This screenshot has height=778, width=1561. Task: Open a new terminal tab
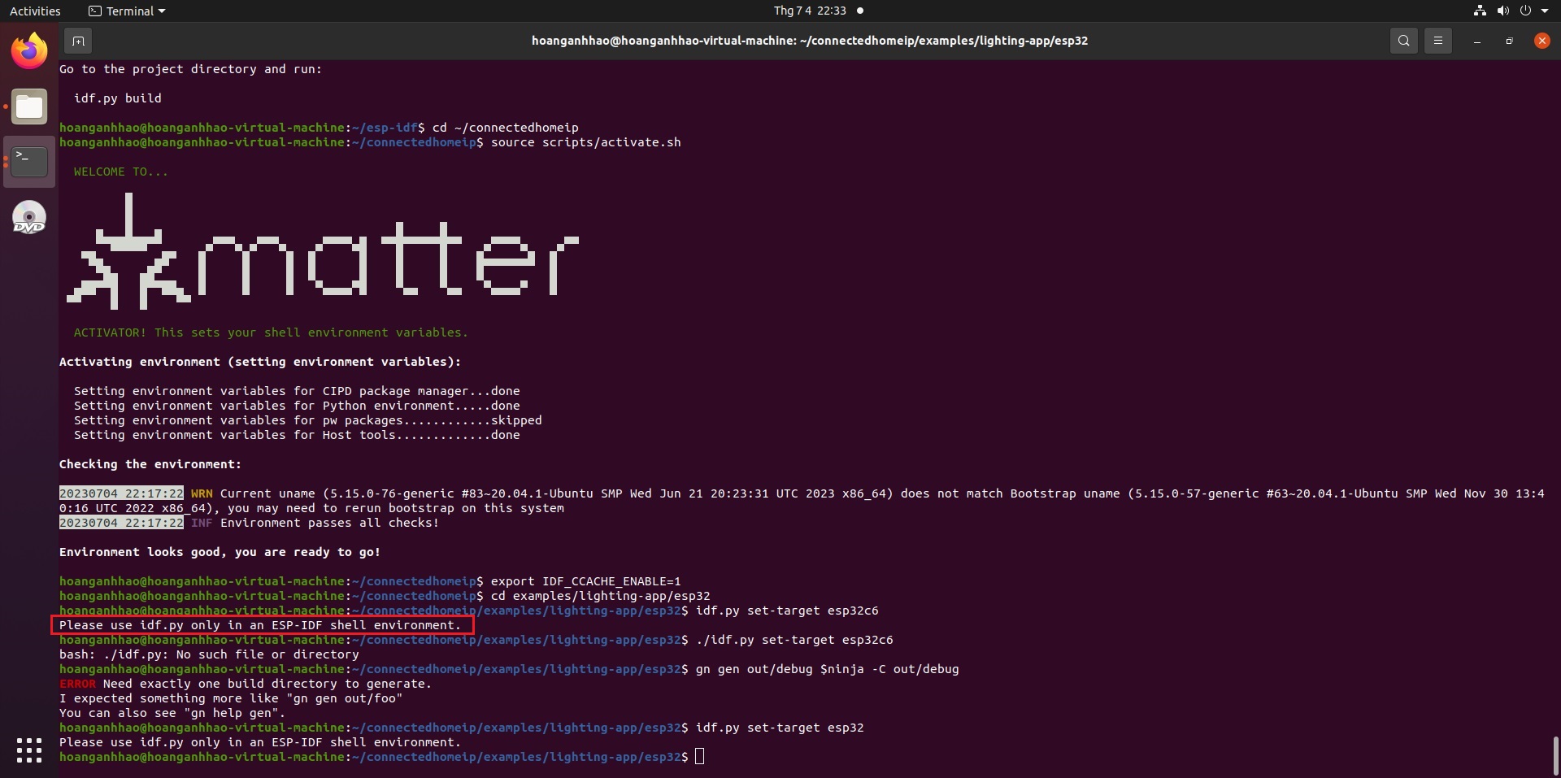[78, 41]
